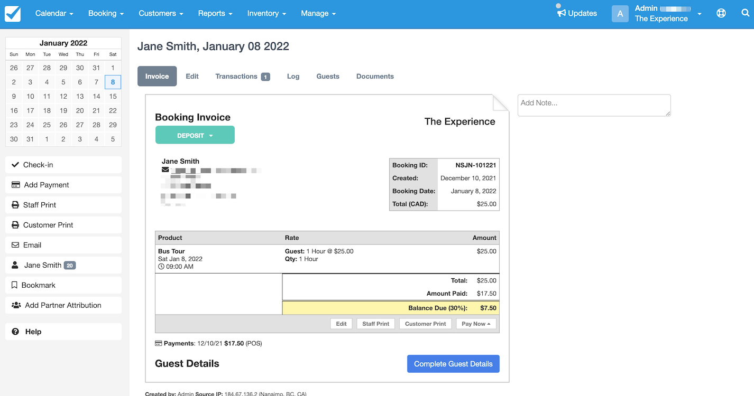Expand the Inventory menu

(267, 14)
